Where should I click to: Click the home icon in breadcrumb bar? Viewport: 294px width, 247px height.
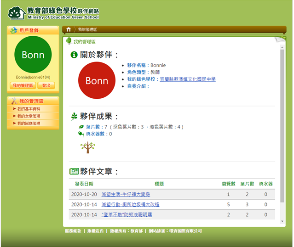point(69,29)
